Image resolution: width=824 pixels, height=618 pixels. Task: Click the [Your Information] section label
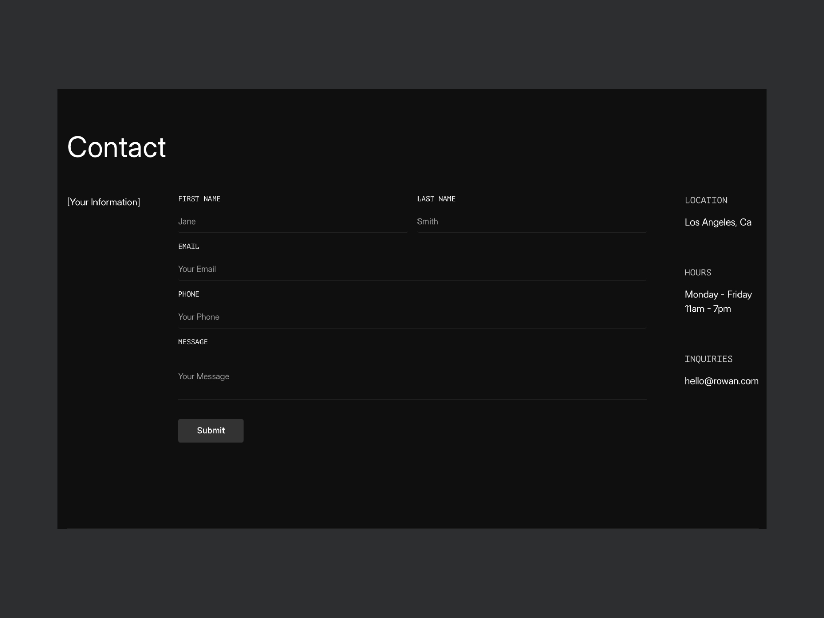[x=104, y=202]
